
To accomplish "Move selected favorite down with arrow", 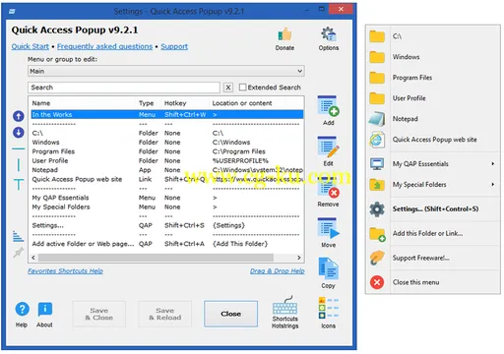I will pyautogui.click(x=19, y=133).
